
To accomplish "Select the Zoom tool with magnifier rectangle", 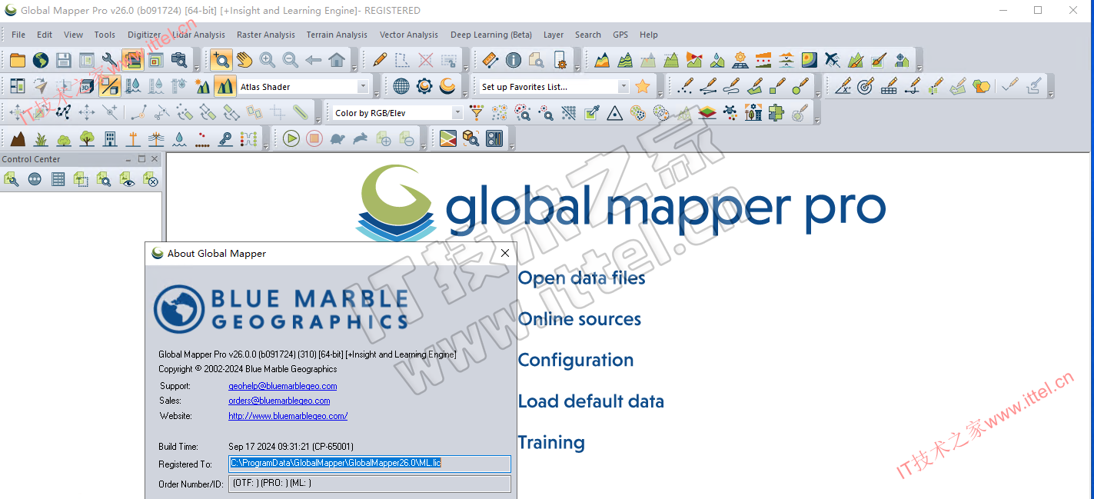I will point(221,60).
